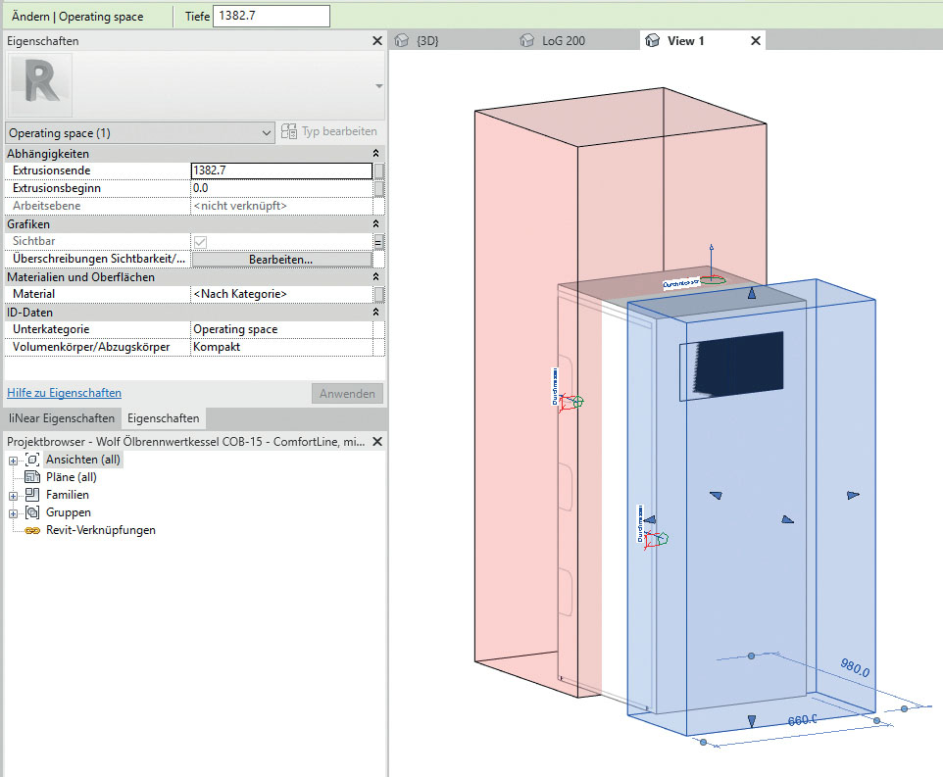Click the Revit family type preview thumbnail
943x777 pixels.
click(39, 84)
